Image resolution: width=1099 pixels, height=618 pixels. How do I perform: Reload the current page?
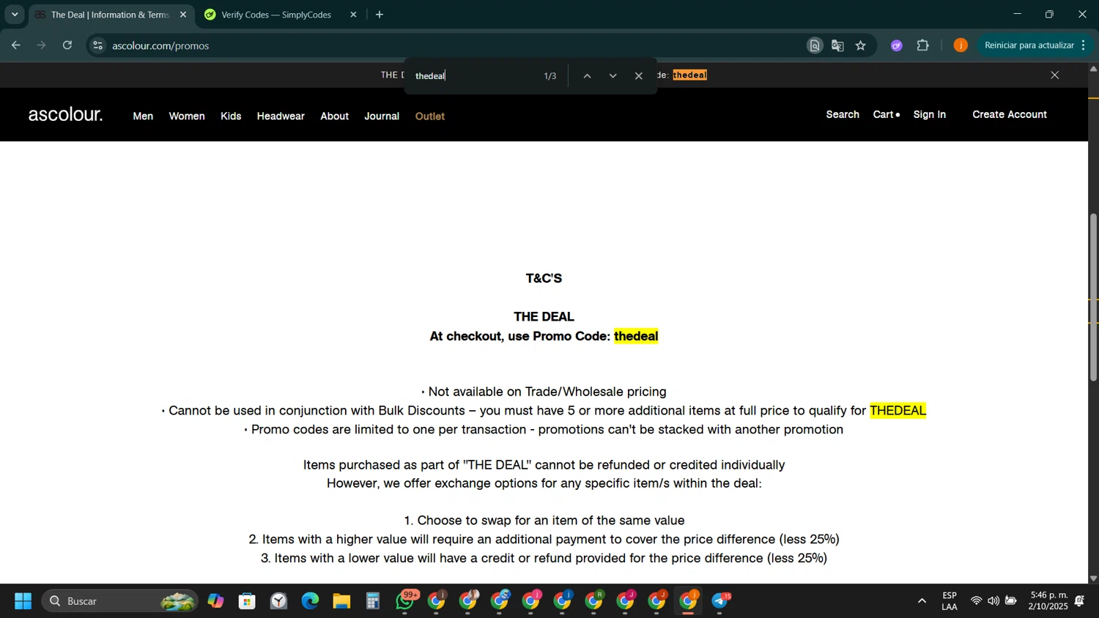67,45
